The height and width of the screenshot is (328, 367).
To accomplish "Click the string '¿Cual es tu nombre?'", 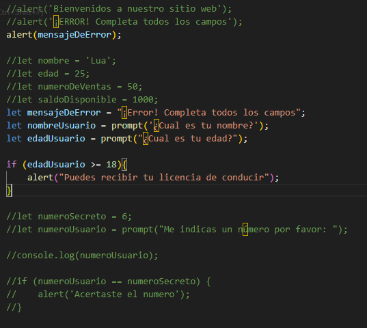I will (x=204, y=126).
